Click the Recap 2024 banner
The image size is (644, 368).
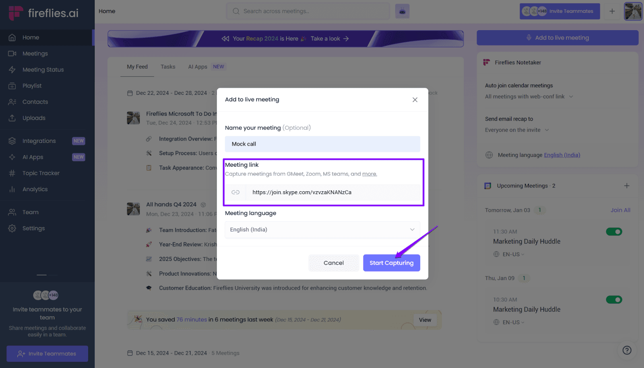[285, 39]
